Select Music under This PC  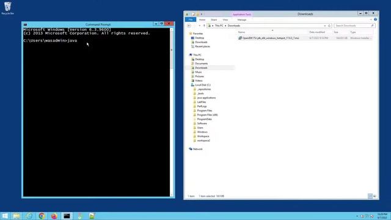click(199, 72)
